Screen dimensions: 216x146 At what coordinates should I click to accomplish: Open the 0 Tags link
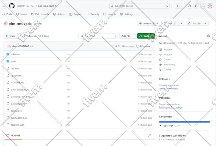pyautogui.click(x=44, y=36)
